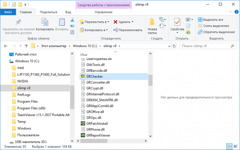Select the TeamViewer v15.1.3937 Portable folder
This screenshot has width=240, height=150.
tap(43, 115)
